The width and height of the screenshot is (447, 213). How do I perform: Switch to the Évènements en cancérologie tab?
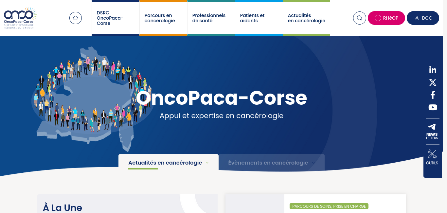point(272,163)
